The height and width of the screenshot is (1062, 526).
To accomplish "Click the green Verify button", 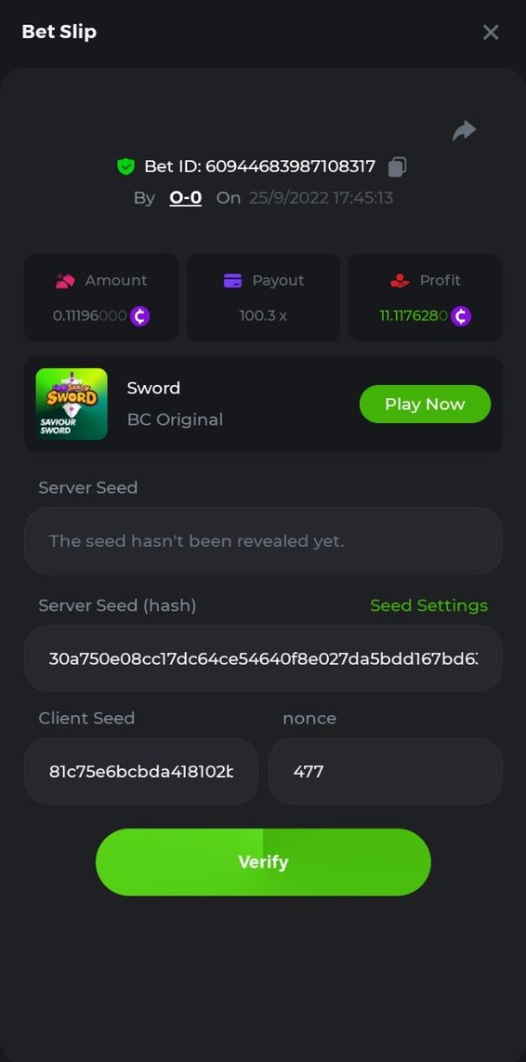I will [263, 862].
